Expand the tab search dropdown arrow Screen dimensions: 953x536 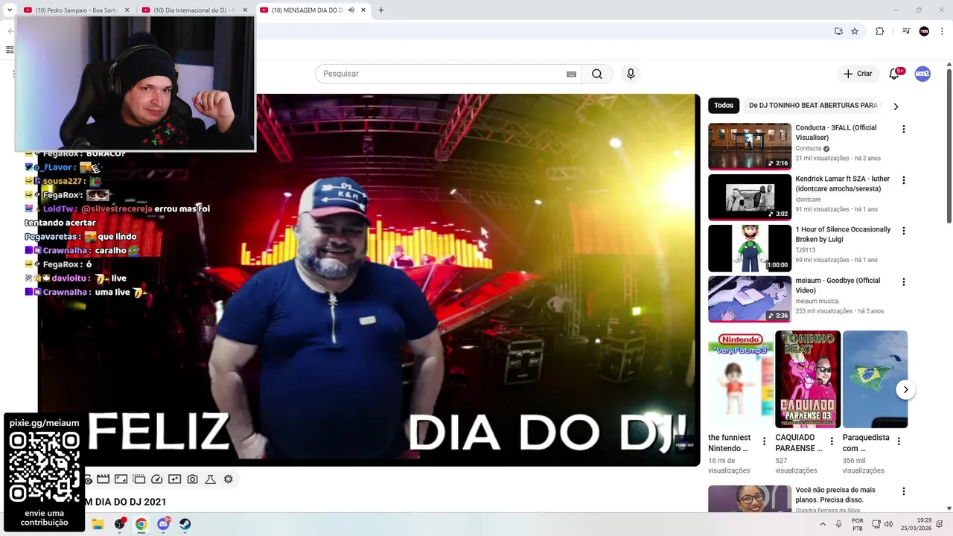click(x=10, y=10)
